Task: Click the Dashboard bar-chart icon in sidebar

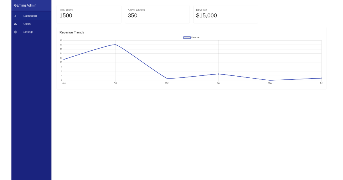Action: [15, 16]
